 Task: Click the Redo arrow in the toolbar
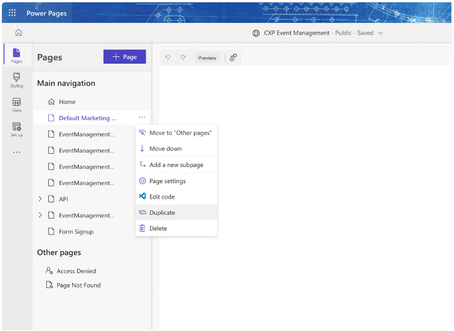183,58
